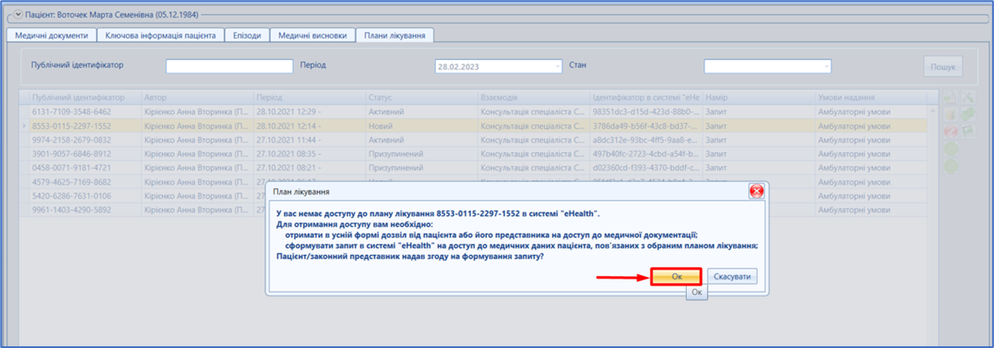Viewport: 994px width, 348px height.
Task: Open the Стан dropdown list
Action: [826, 67]
